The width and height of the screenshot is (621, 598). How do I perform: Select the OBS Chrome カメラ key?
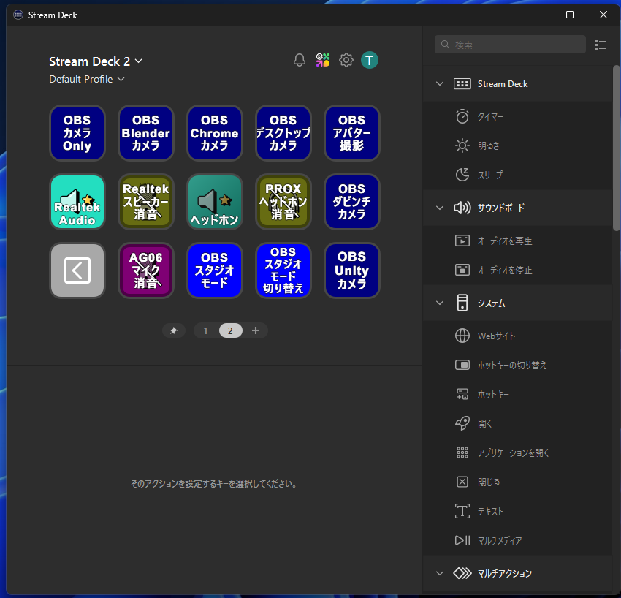click(x=214, y=133)
